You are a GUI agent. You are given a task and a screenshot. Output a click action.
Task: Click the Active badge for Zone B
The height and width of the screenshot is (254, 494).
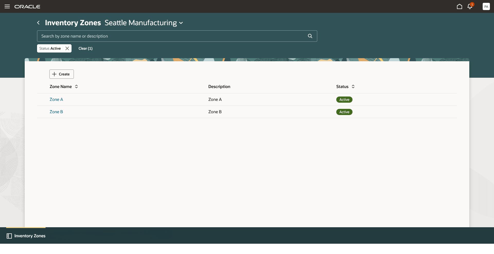click(x=344, y=112)
